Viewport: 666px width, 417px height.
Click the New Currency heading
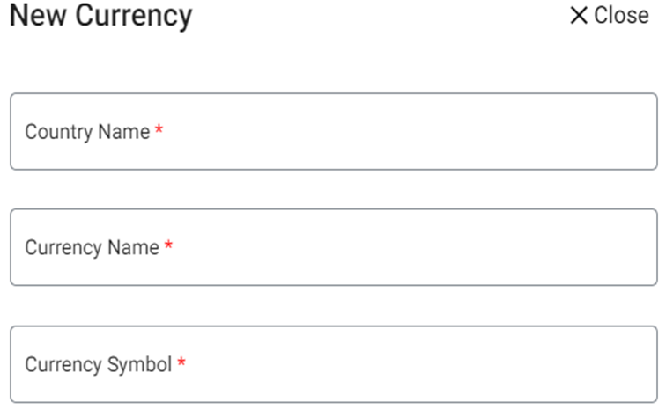click(x=100, y=16)
